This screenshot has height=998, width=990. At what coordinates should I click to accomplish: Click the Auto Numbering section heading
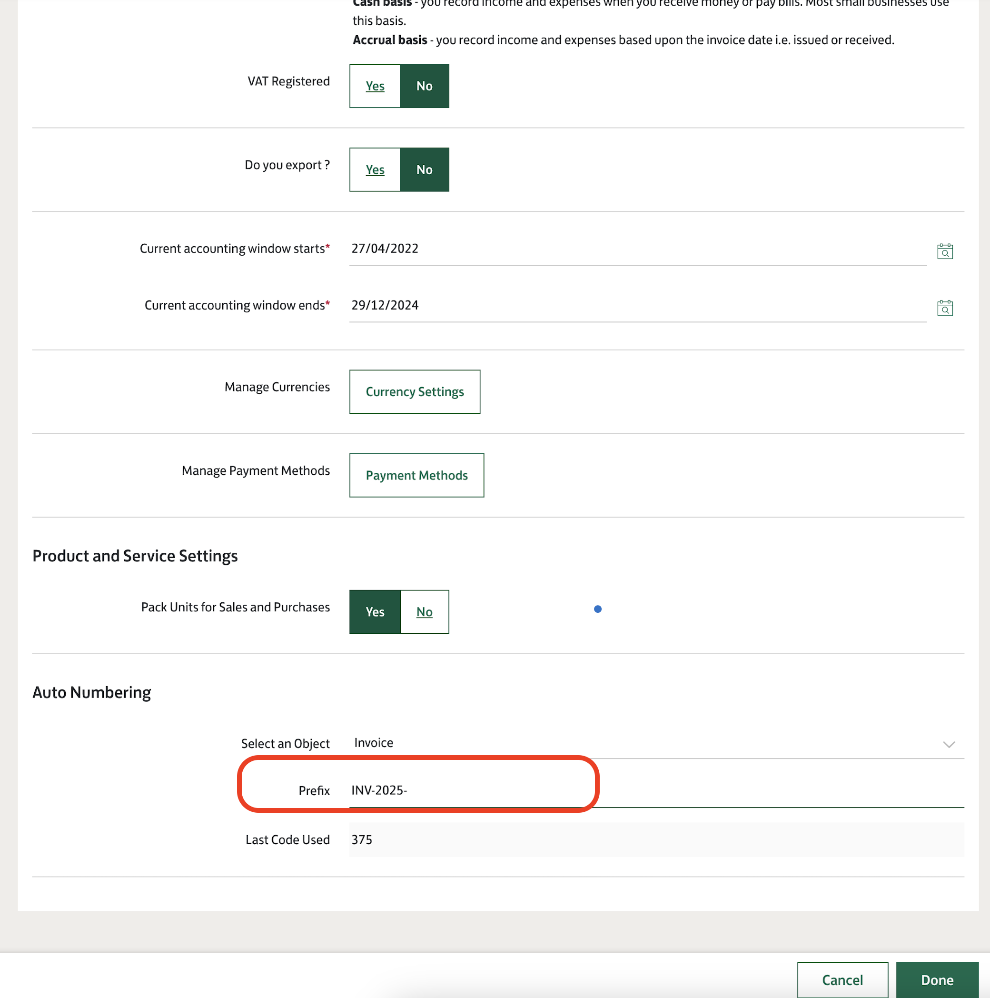coord(92,693)
